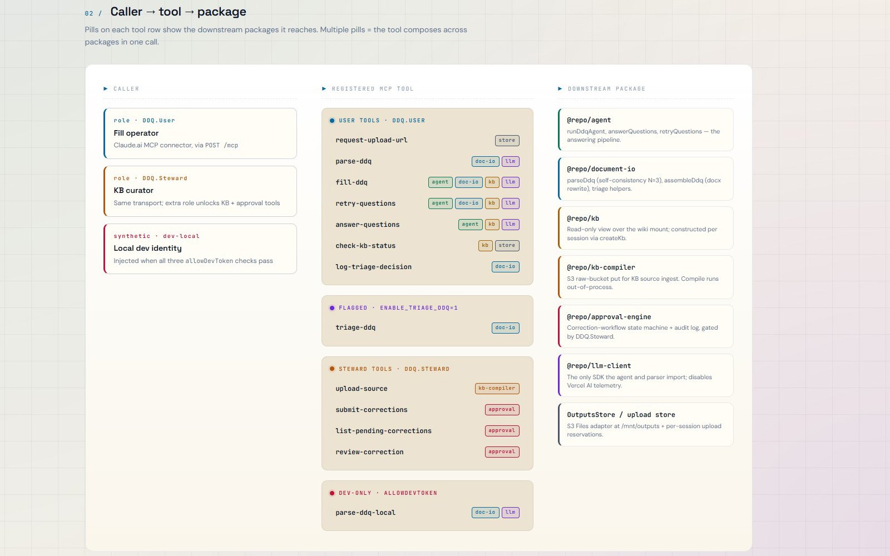Click the agent pill on answer-questions row
Image resolution: width=890 pixels, height=556 pixels.
coord(470,225)
